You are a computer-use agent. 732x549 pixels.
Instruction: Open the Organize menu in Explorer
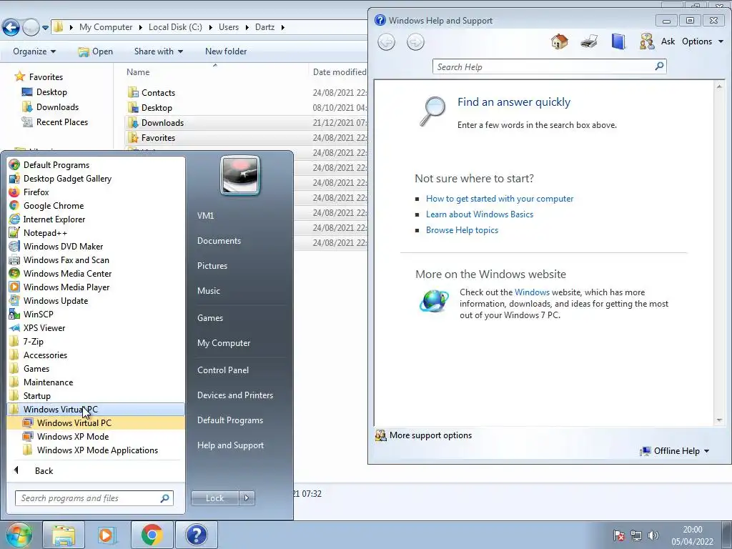34,51
